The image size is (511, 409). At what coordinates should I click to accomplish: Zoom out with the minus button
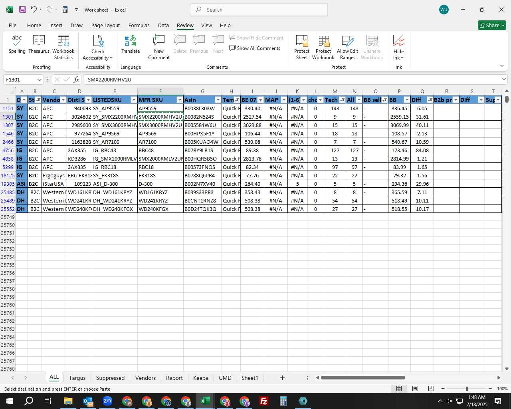(443, 389)
